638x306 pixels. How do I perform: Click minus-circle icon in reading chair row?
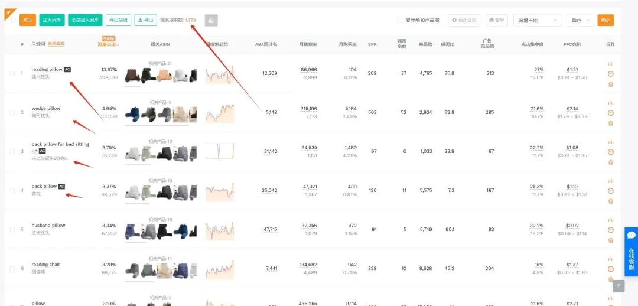pos(610,269)
